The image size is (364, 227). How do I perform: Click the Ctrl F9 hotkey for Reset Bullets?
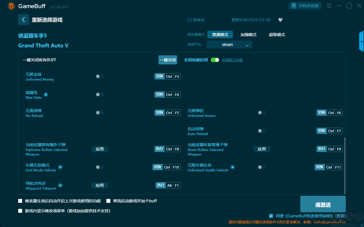pyautogui.click(x=330, y=149)
